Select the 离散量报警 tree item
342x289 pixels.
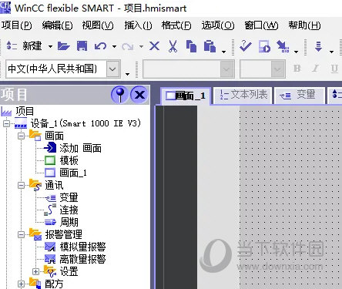pyautogui.click(x=82, y=259)
